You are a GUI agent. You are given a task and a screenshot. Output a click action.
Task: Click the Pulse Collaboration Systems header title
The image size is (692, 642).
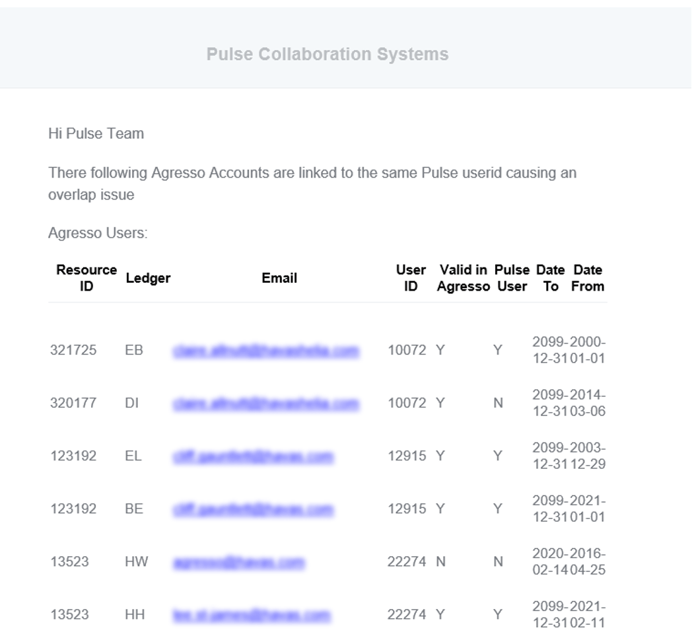[x=328, y=54]
